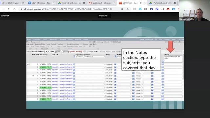
Task: Close the Gmail sb98.mp4 tab
Action: tap(115, 3)
